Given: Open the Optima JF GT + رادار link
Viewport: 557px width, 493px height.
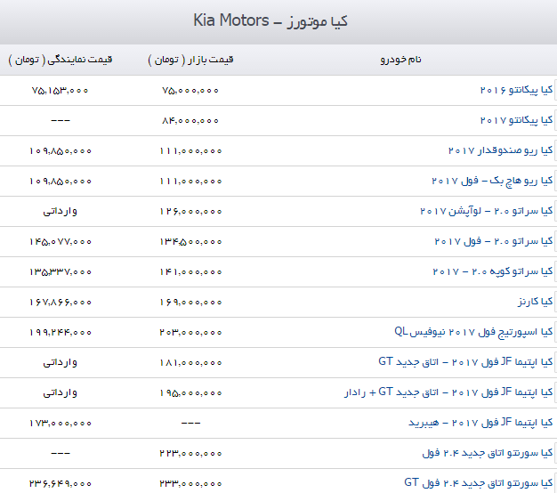Looking at the screenshot, I should coord(448,392).
